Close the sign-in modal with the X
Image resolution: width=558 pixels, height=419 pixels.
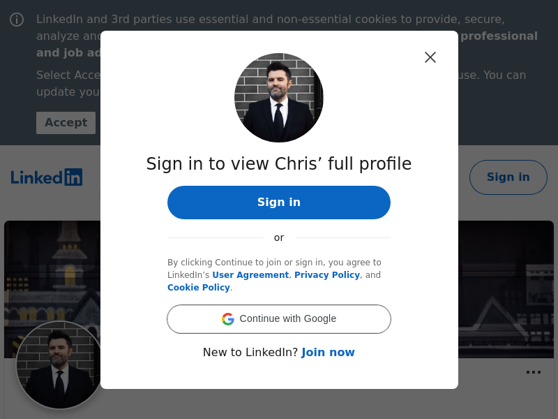[x=430, y=57]
